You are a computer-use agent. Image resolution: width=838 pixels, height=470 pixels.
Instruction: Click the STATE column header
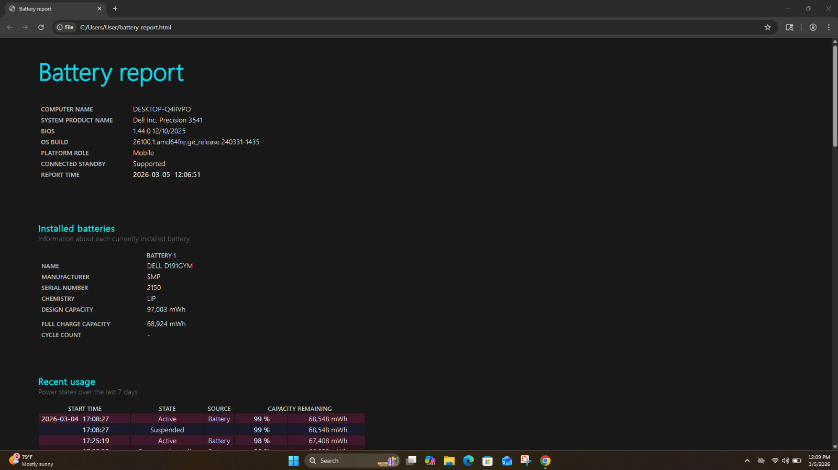167,409
